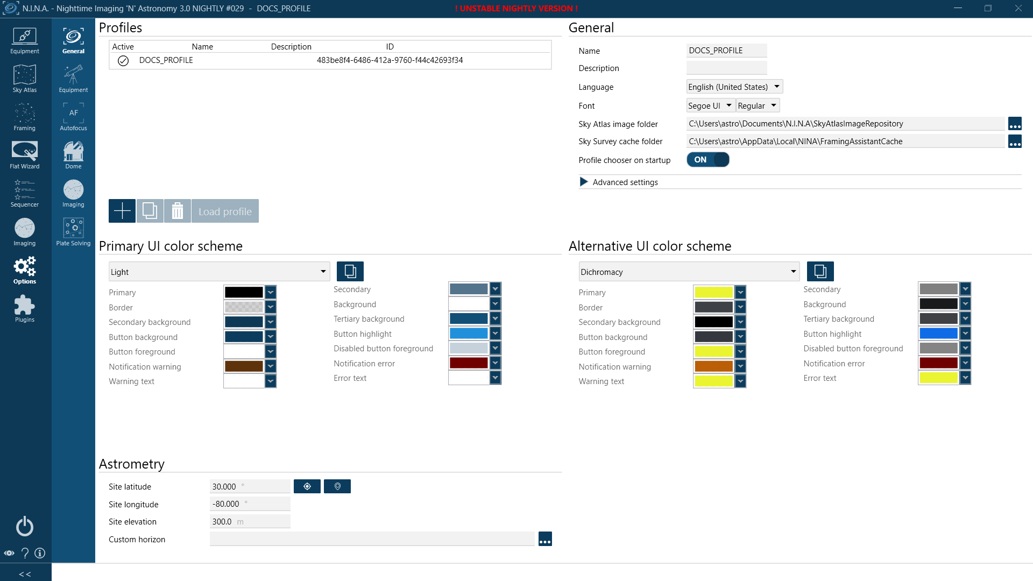This screenshot has width=1033, height=581.
Task: Switch to Equipment options tab
Action: tap(73, 79)
